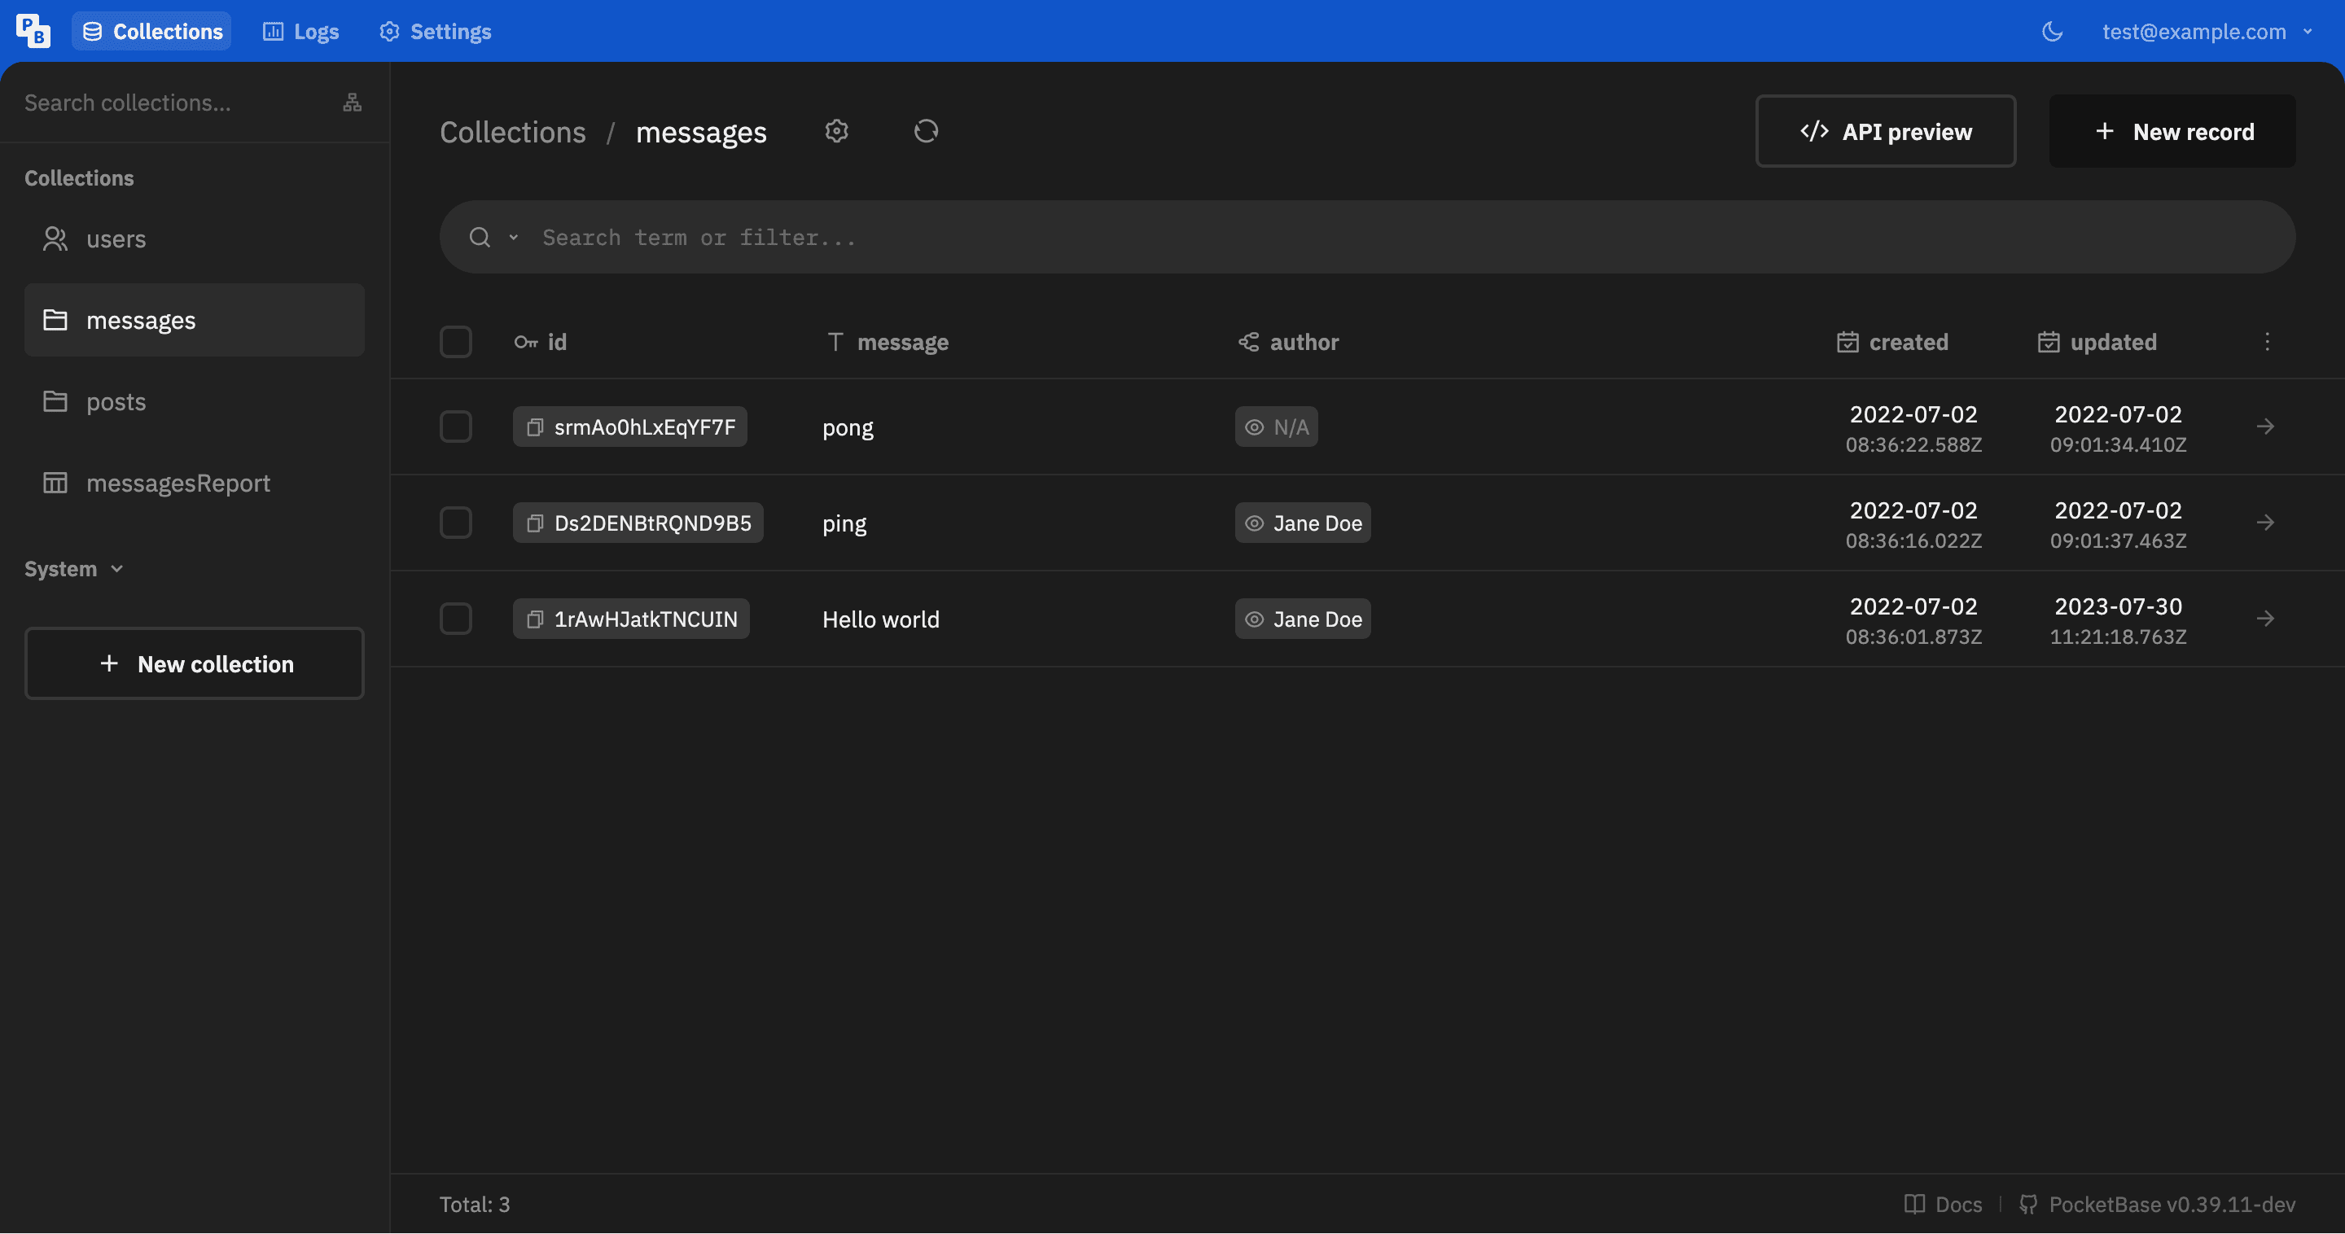Copy the Ds2DENBtRQND9B5 record id

tap(535, 523)
